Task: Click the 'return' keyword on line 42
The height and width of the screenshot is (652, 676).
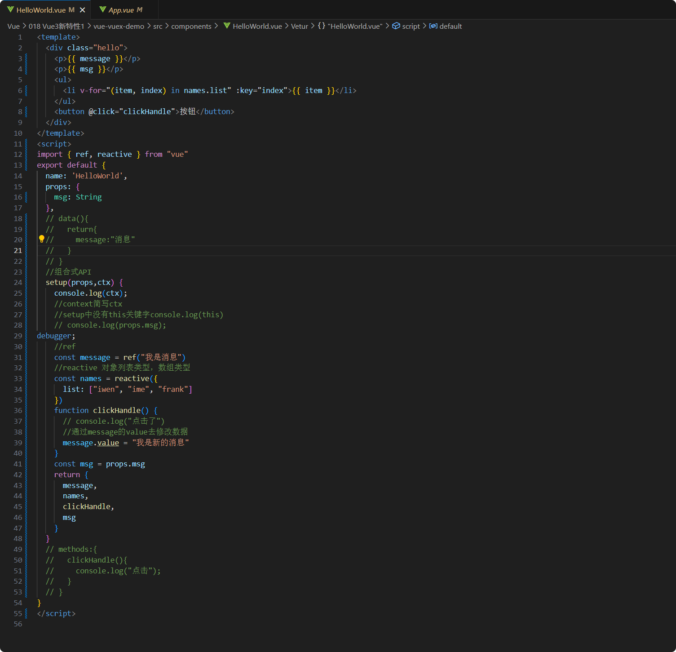Action: (x=67, y=475)
